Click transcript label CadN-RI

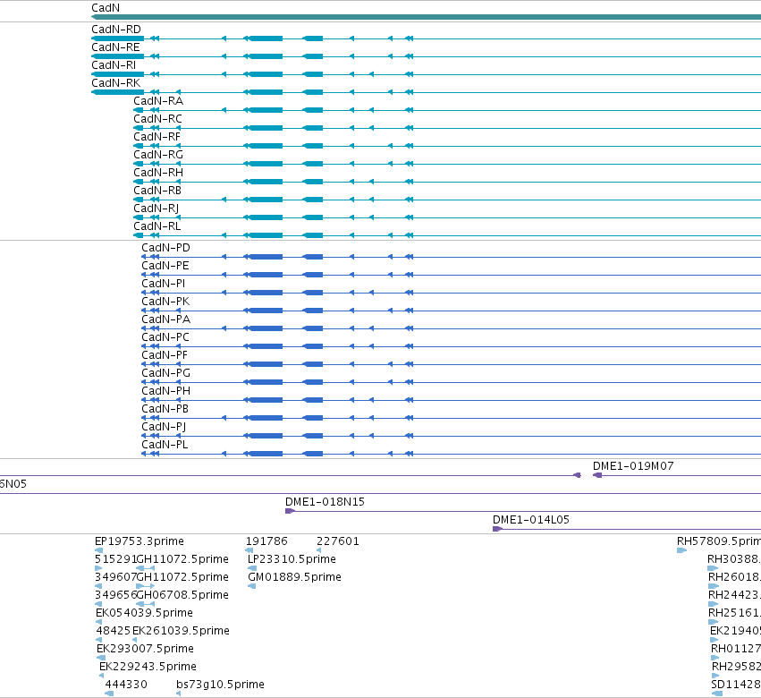pyautogui.click(x=114, y=65)
